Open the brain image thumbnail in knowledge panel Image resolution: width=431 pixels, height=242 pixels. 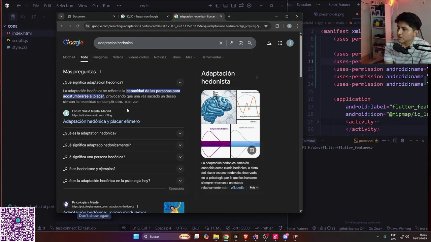tap(219, 107)
